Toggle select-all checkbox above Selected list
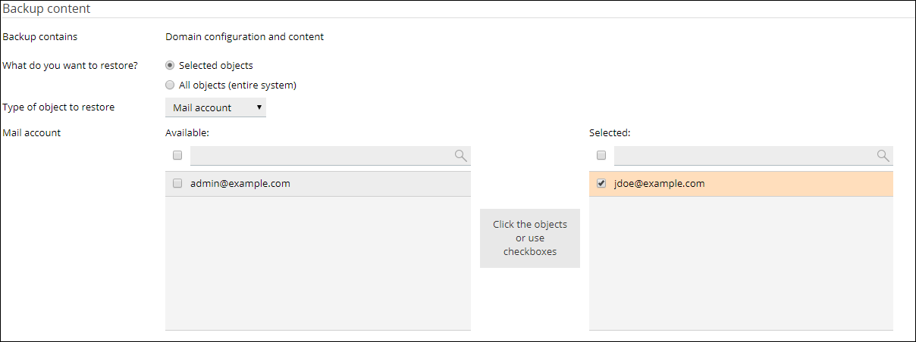This screenshot has height=342, width=916. click(601, 155)
